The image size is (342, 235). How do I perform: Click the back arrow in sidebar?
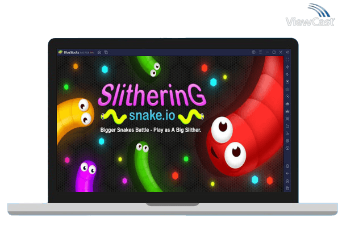click(287, 174)
